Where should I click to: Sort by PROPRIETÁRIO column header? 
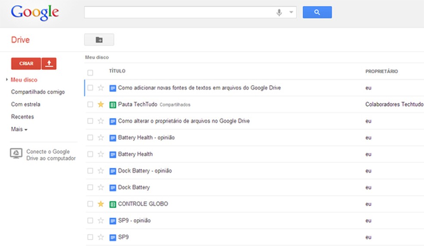click(x=381, y=72)
